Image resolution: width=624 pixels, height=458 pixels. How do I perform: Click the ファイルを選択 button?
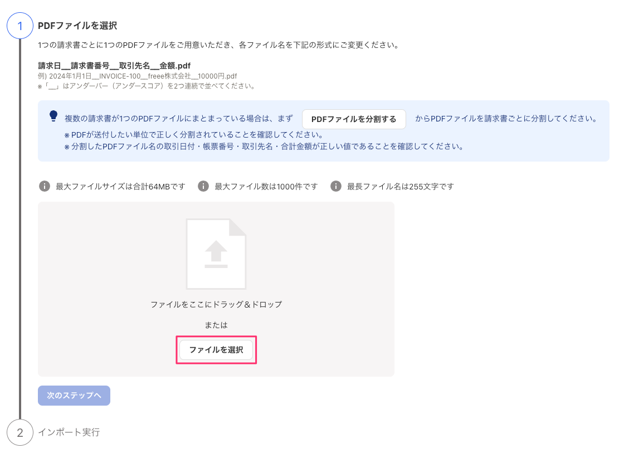(x=216, y=350)
